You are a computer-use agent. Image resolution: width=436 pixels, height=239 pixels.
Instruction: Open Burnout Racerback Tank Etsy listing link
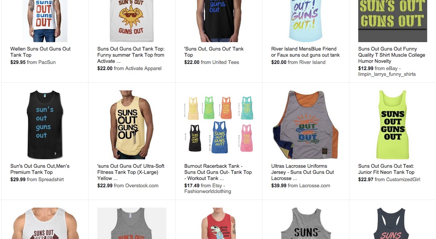(x=218, y=172)
